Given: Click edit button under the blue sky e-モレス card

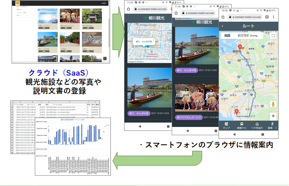Looking at the screenshot, I should point(44,28).
